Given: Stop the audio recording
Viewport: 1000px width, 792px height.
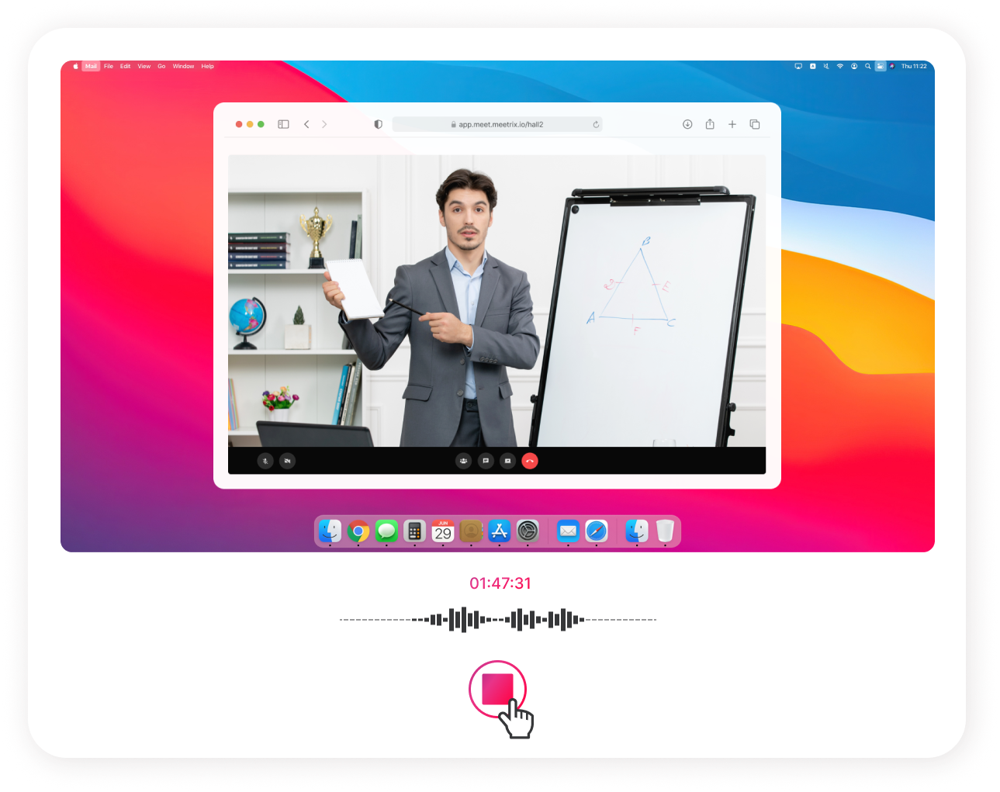Looking at the screenshot, I should coord(497,689).
